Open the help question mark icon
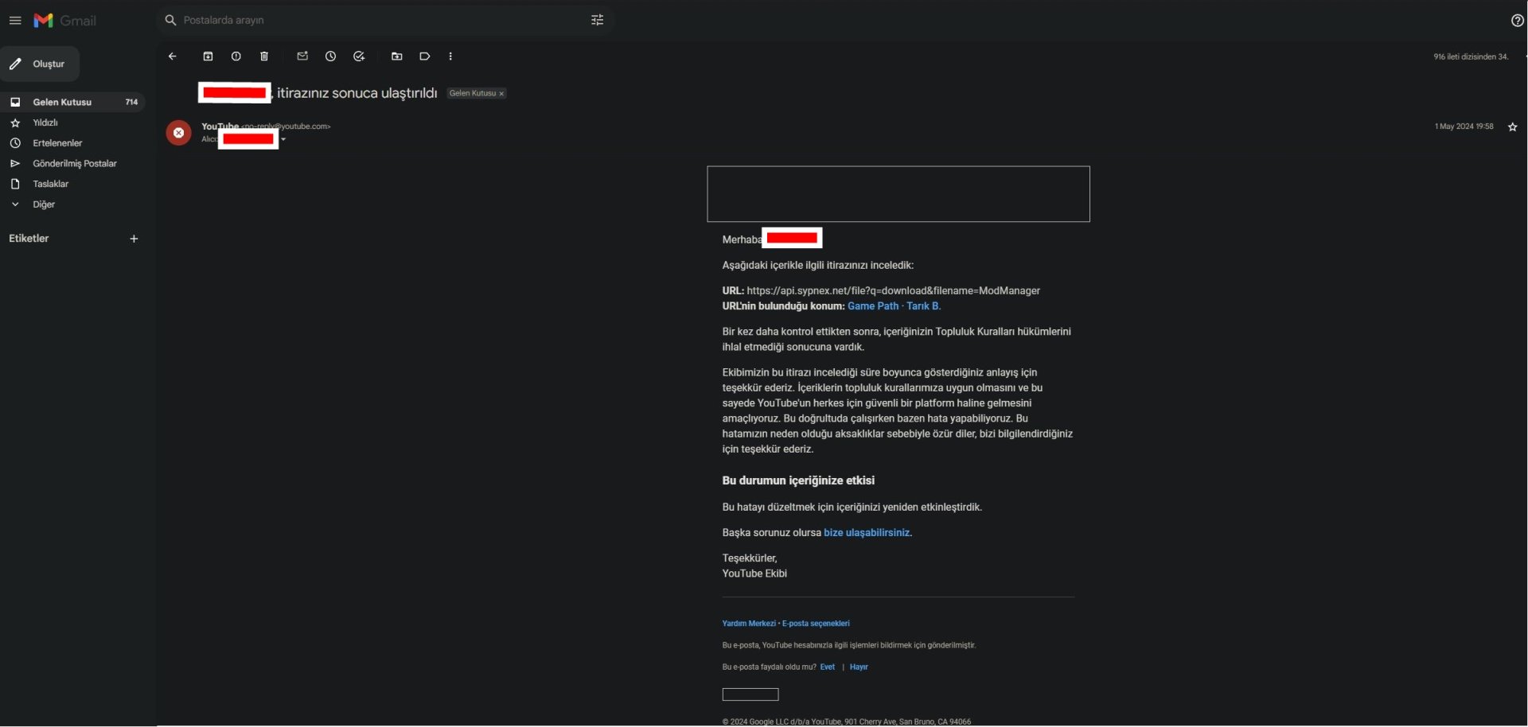 (x=1518, y=21)
